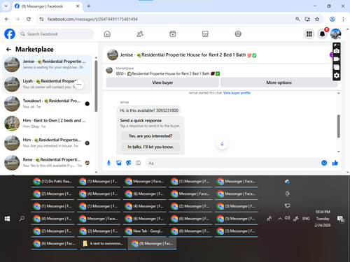This screenshot has width=350, height=262.
Task: Open the Windows Start button
Action: click(x=7, y=219)
